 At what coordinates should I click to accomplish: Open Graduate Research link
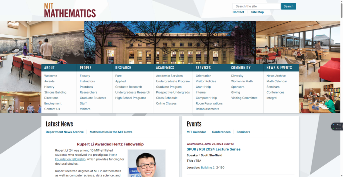(x=129, y=87)
